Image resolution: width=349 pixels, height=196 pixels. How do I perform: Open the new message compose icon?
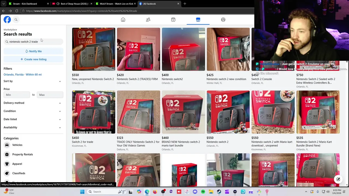338,179
